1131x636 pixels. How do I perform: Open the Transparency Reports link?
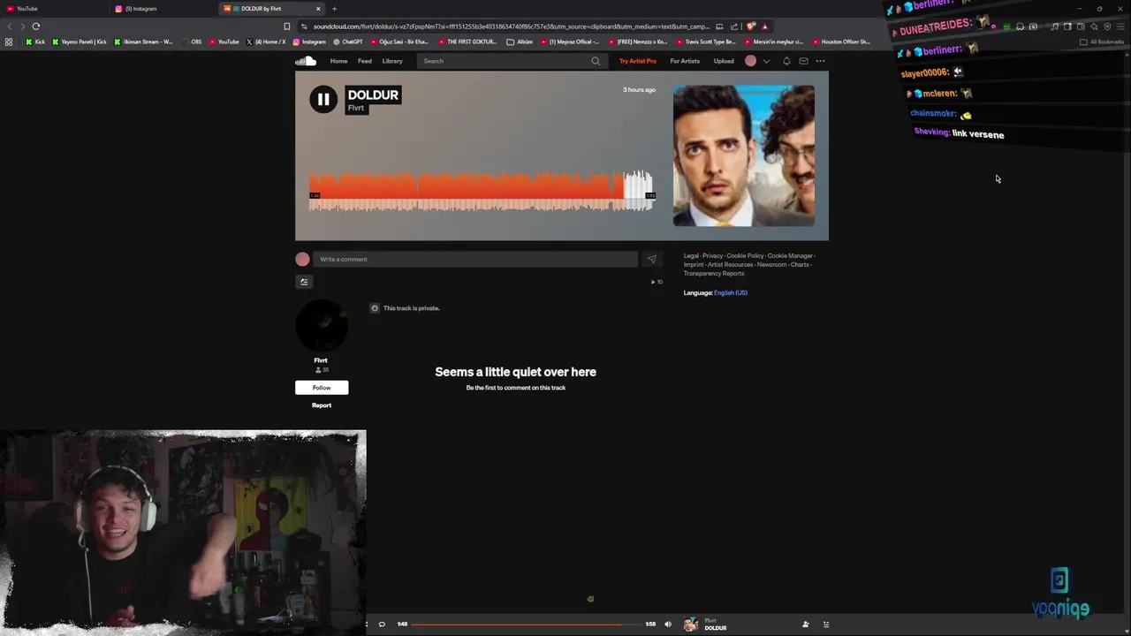click(x=714, y=274)
